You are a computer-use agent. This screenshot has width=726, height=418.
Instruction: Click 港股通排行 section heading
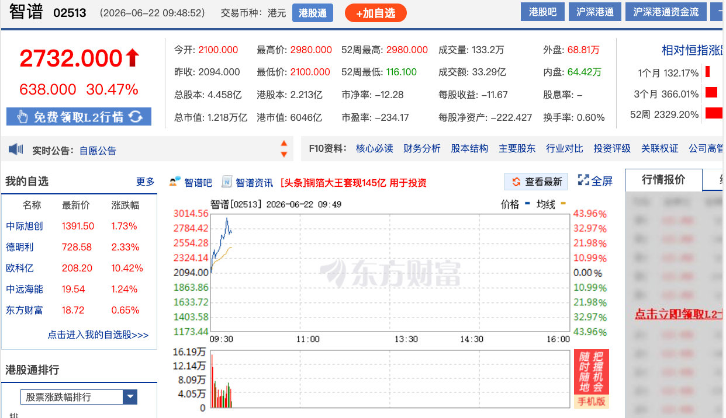point(32,370)
